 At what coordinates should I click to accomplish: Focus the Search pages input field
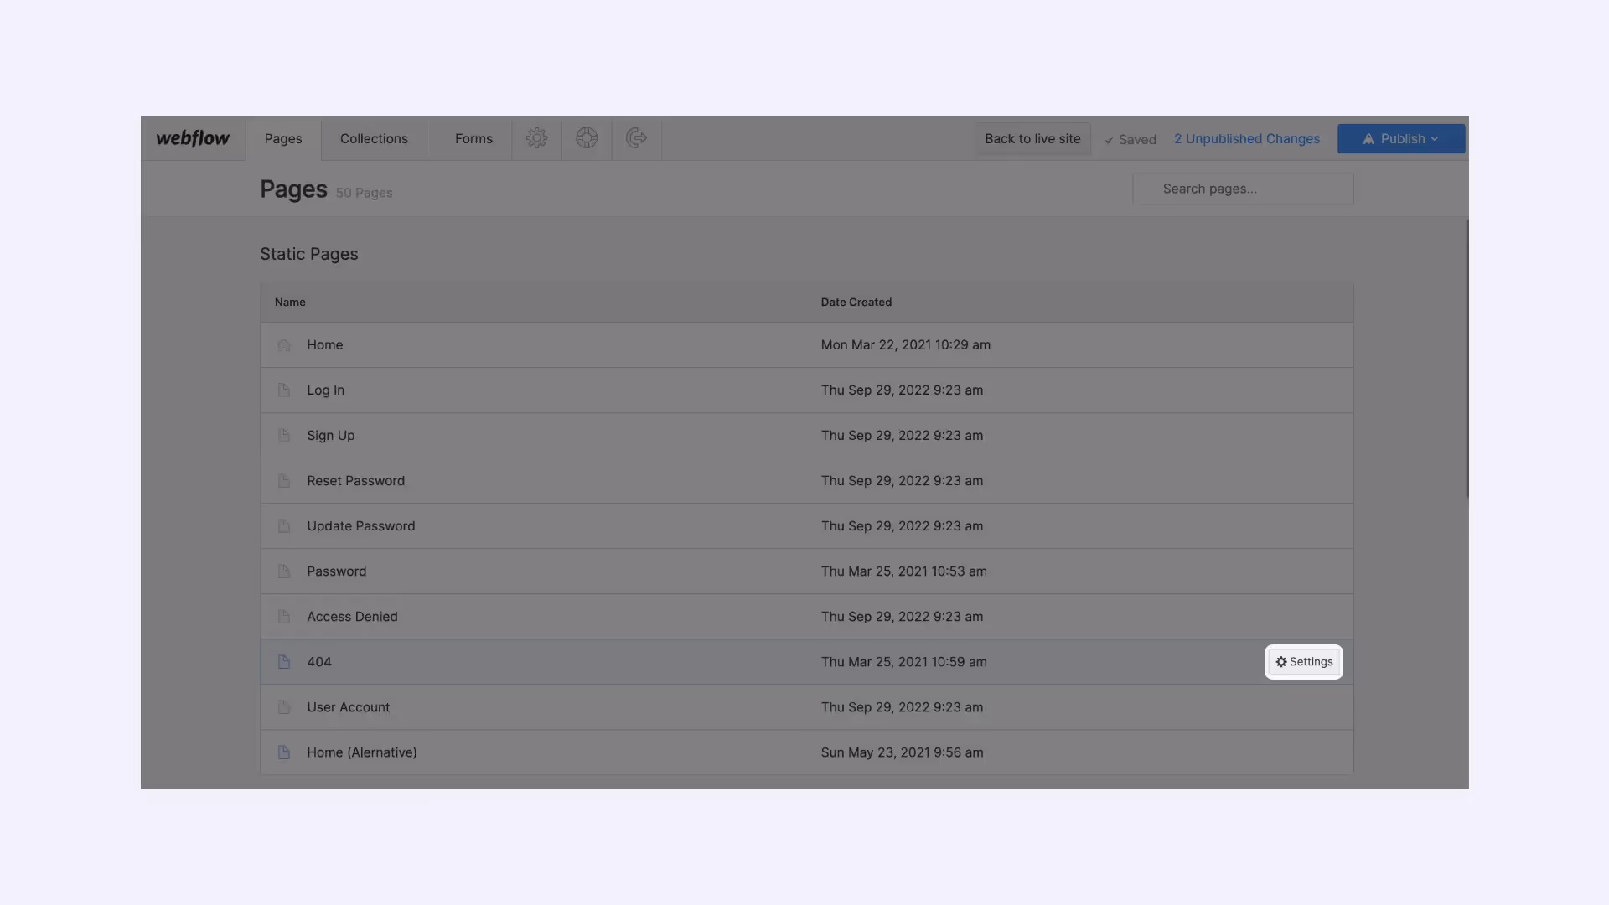pos(1243,189)
